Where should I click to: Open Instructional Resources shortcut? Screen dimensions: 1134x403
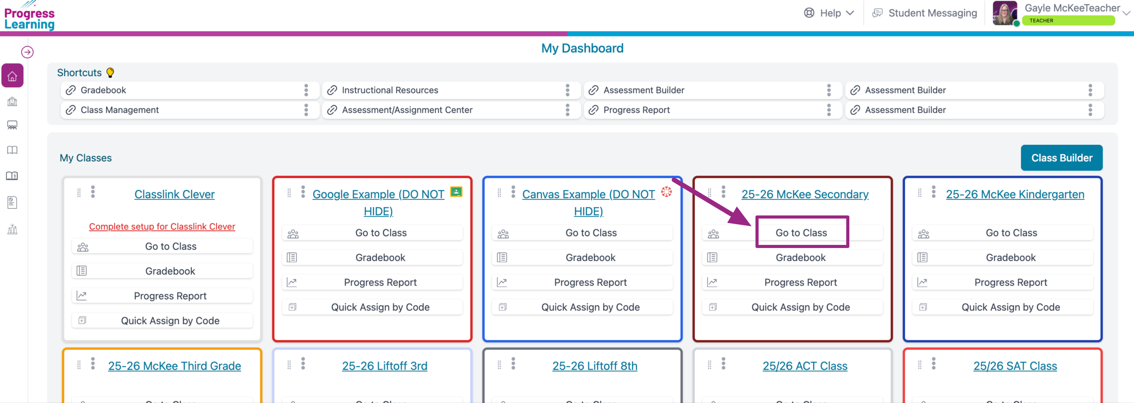pyautogui.click(x=390, y=90)
